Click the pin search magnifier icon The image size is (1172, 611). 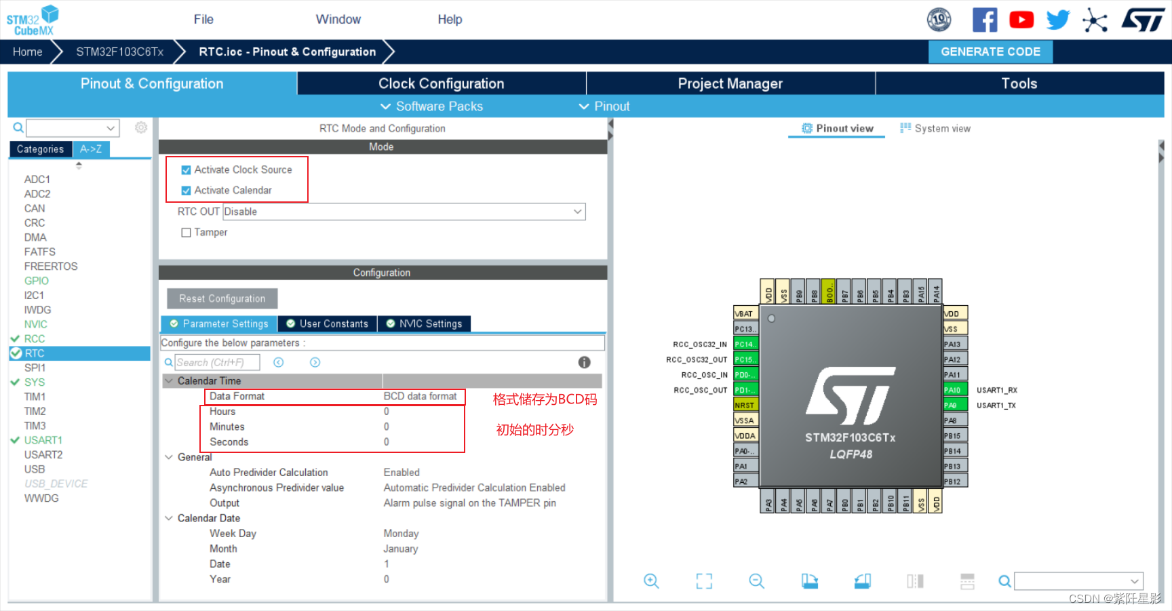pos(1004,581)
